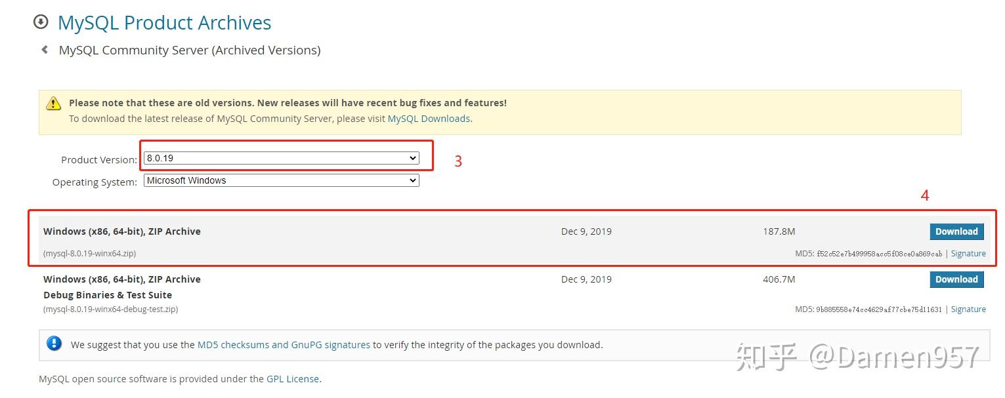Screen dimensions: 1005x398
Task: Open the MySQL Downloads link
Action: coord(429,119)
